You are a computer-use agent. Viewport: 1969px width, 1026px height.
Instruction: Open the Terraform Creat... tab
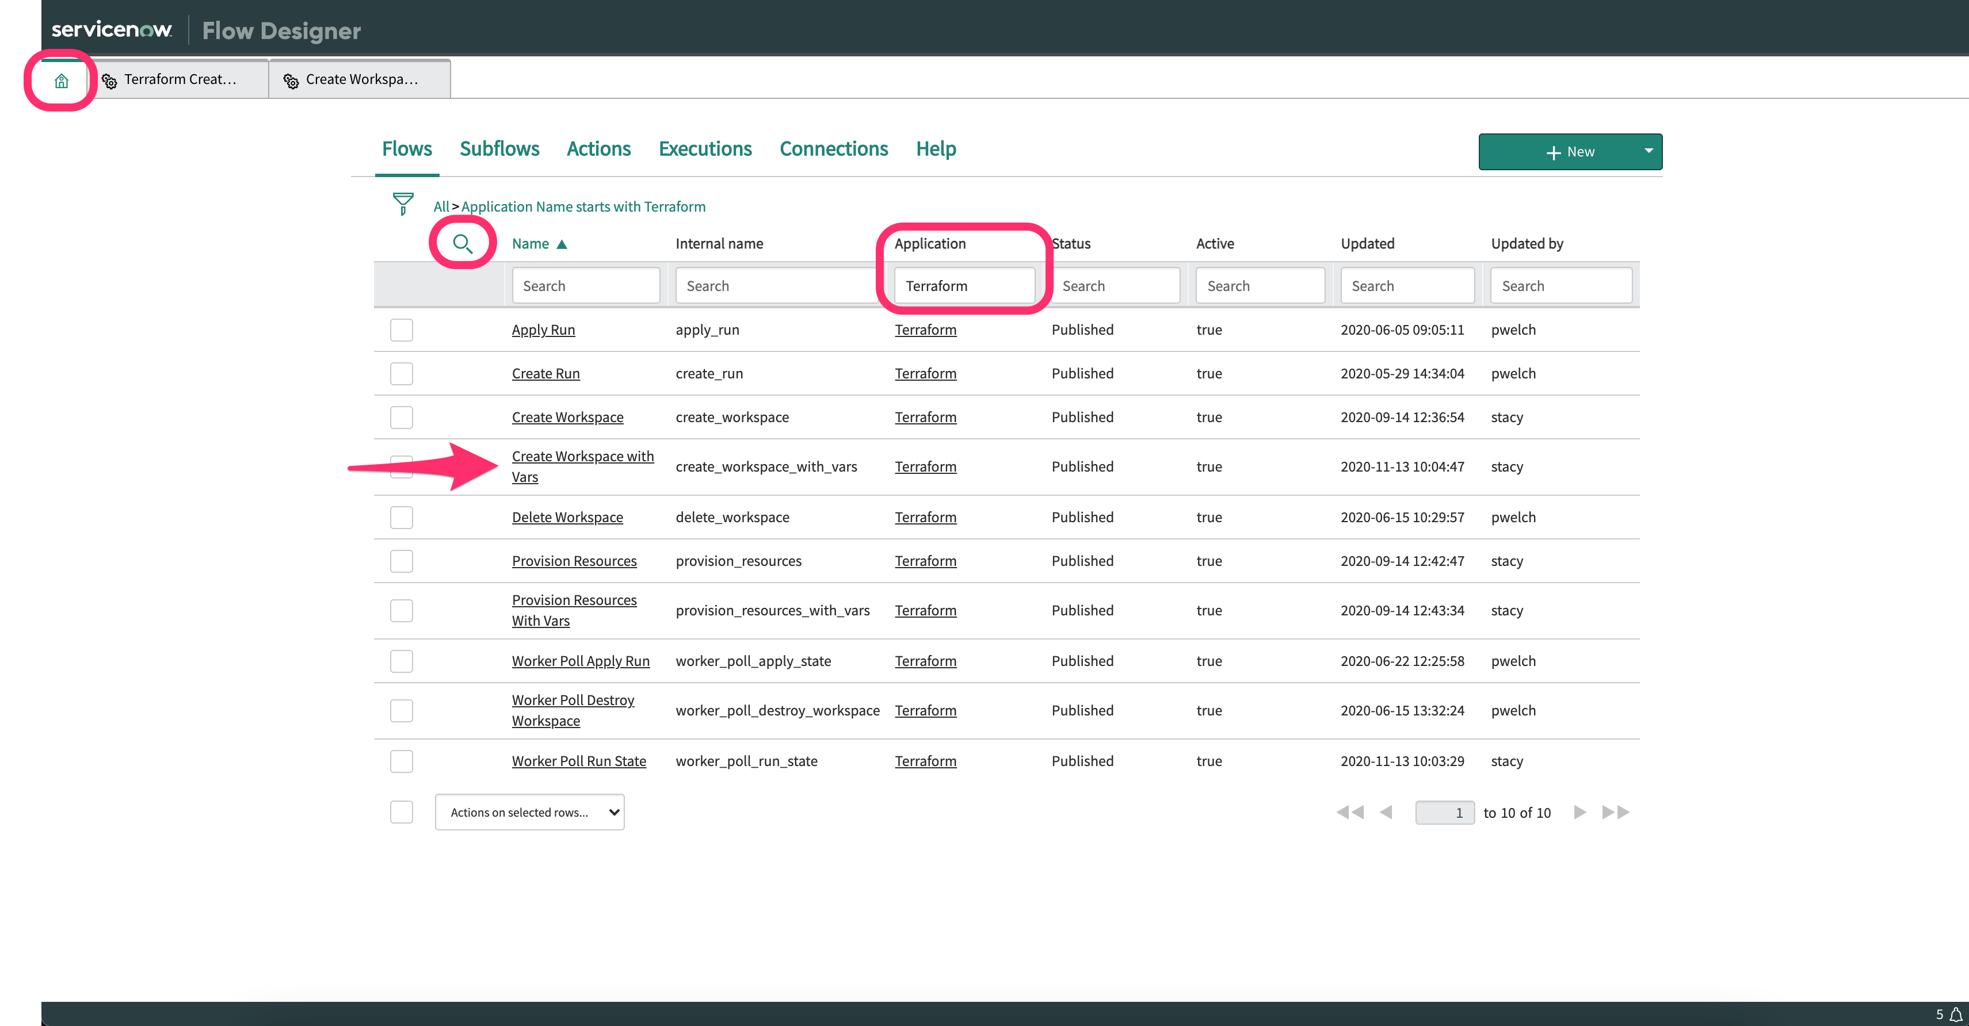click(180, 79)
